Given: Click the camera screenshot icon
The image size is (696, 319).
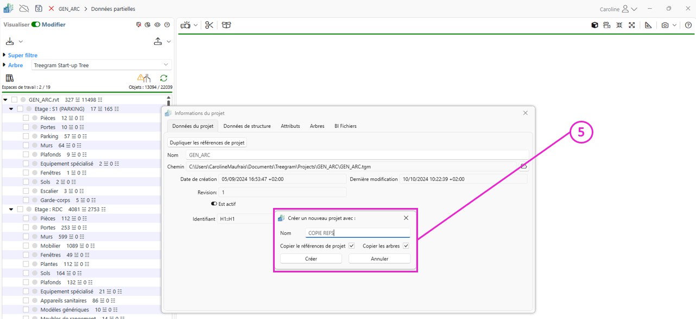Looking at the screenshot, I should pos(665,25).
